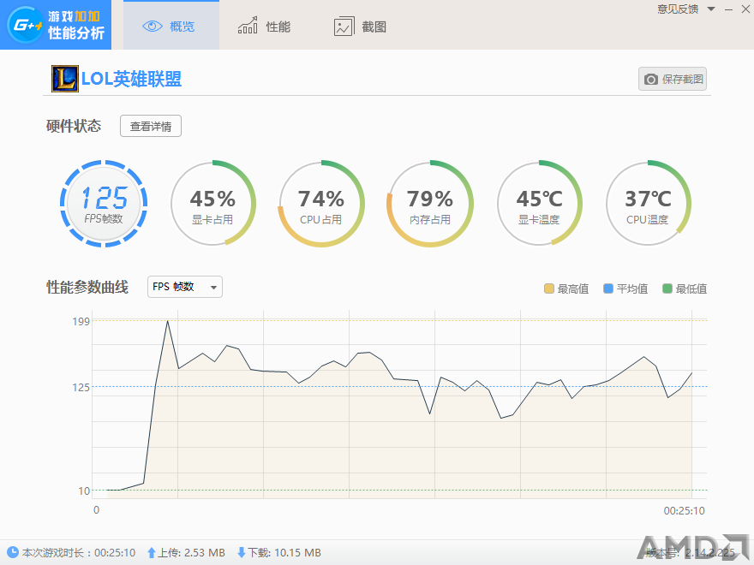Screen dimensions: 754x565
Task: Click the eye icon on 概览 tab
Action: [153, 27]
